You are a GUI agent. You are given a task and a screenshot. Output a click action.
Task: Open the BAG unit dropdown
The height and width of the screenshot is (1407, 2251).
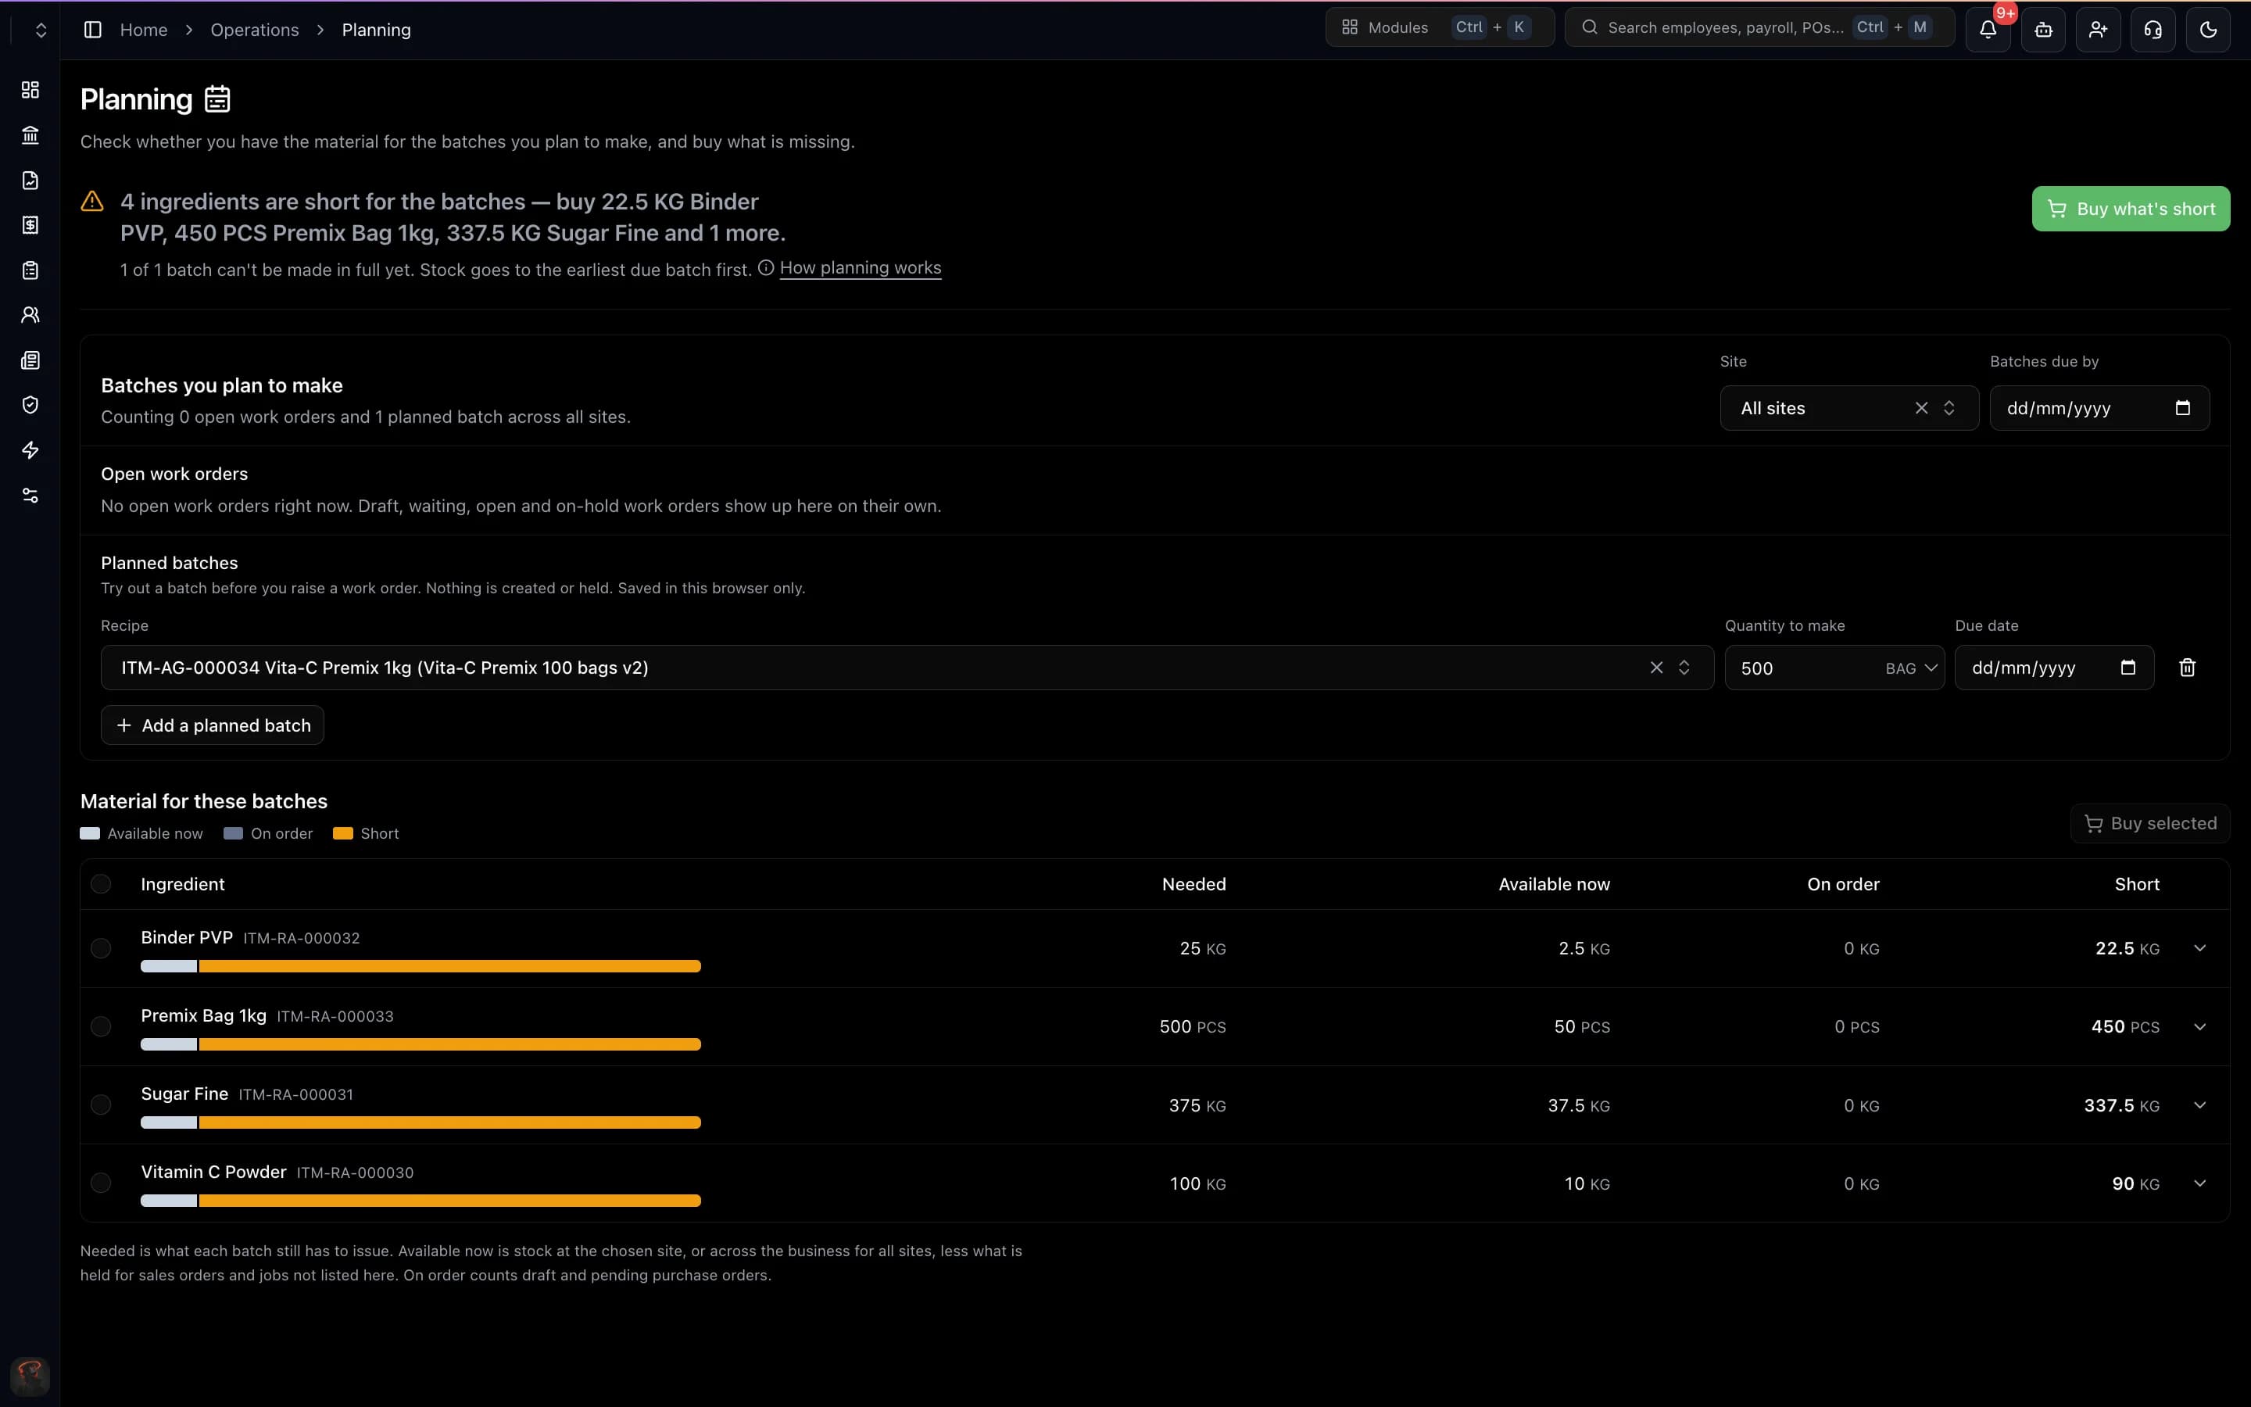(x=1910, y=668)
